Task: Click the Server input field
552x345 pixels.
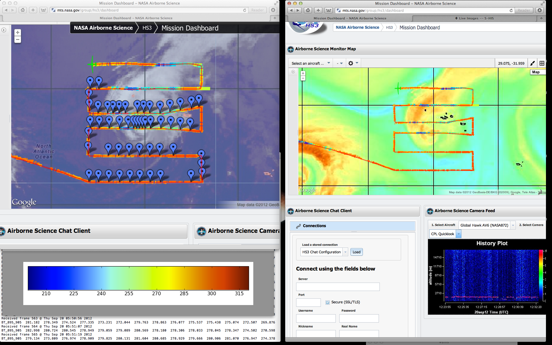Action: [x=338, y=287]
